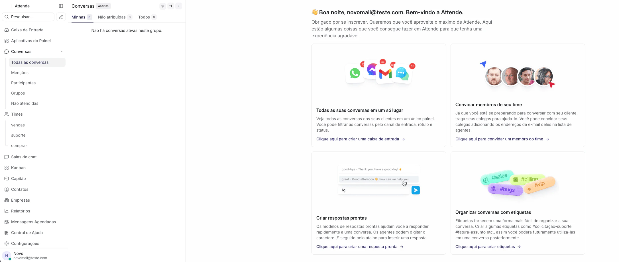This screenshot has width=619, height=262.
Task: Click the pencil compose new conversation icon
Action: pyautogui.click(x=61, y=17)
